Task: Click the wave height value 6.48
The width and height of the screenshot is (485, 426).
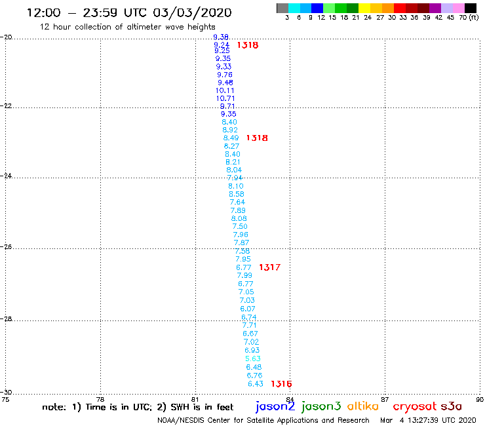Action: [x=254, y=367]
